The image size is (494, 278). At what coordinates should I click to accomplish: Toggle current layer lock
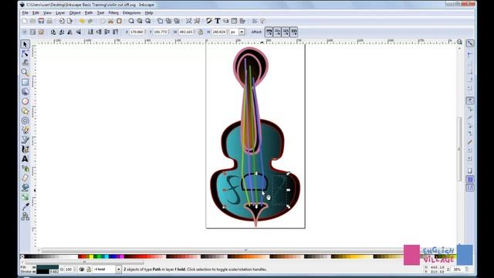[89, 270]
